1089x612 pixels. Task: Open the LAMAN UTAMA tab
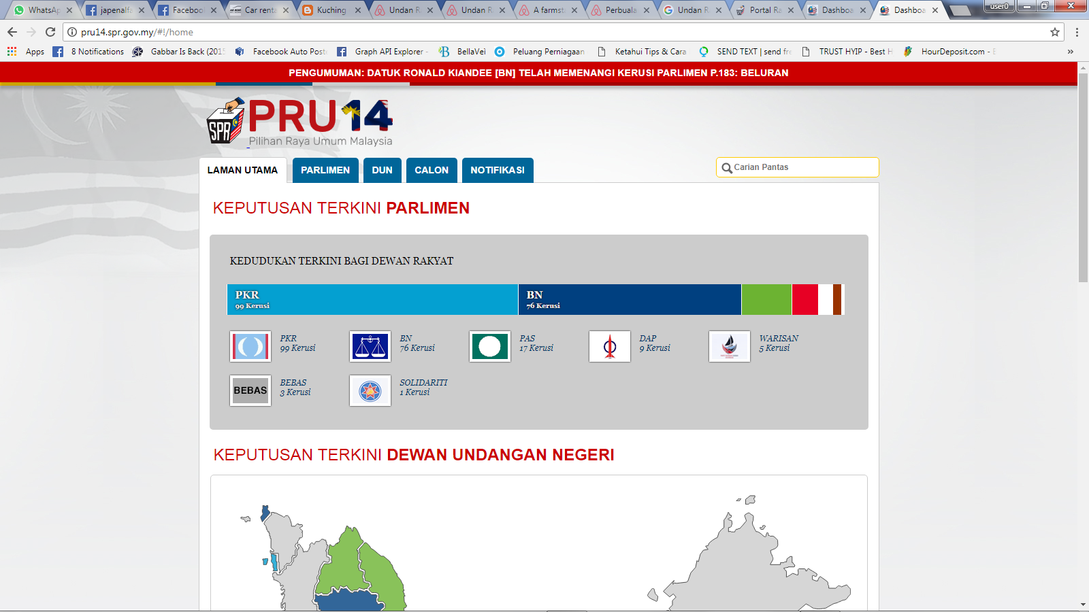click(x=242, y=171)
